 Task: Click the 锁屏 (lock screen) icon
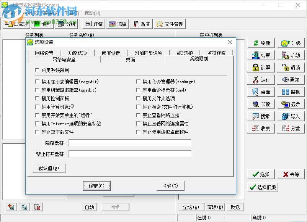click(261, 67)
